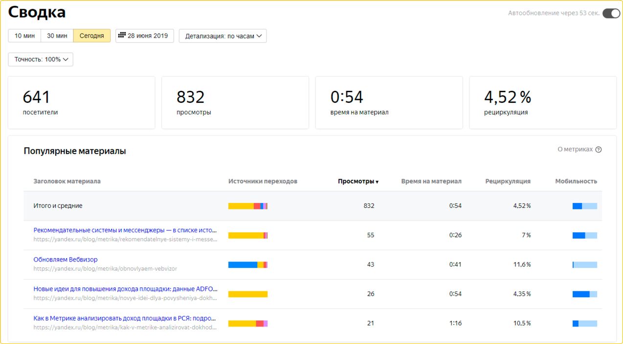The image size is (623, 344).
Task: Open the Точность: 100% dropdown
Action: pyautogui.click(x=40, y=59)
